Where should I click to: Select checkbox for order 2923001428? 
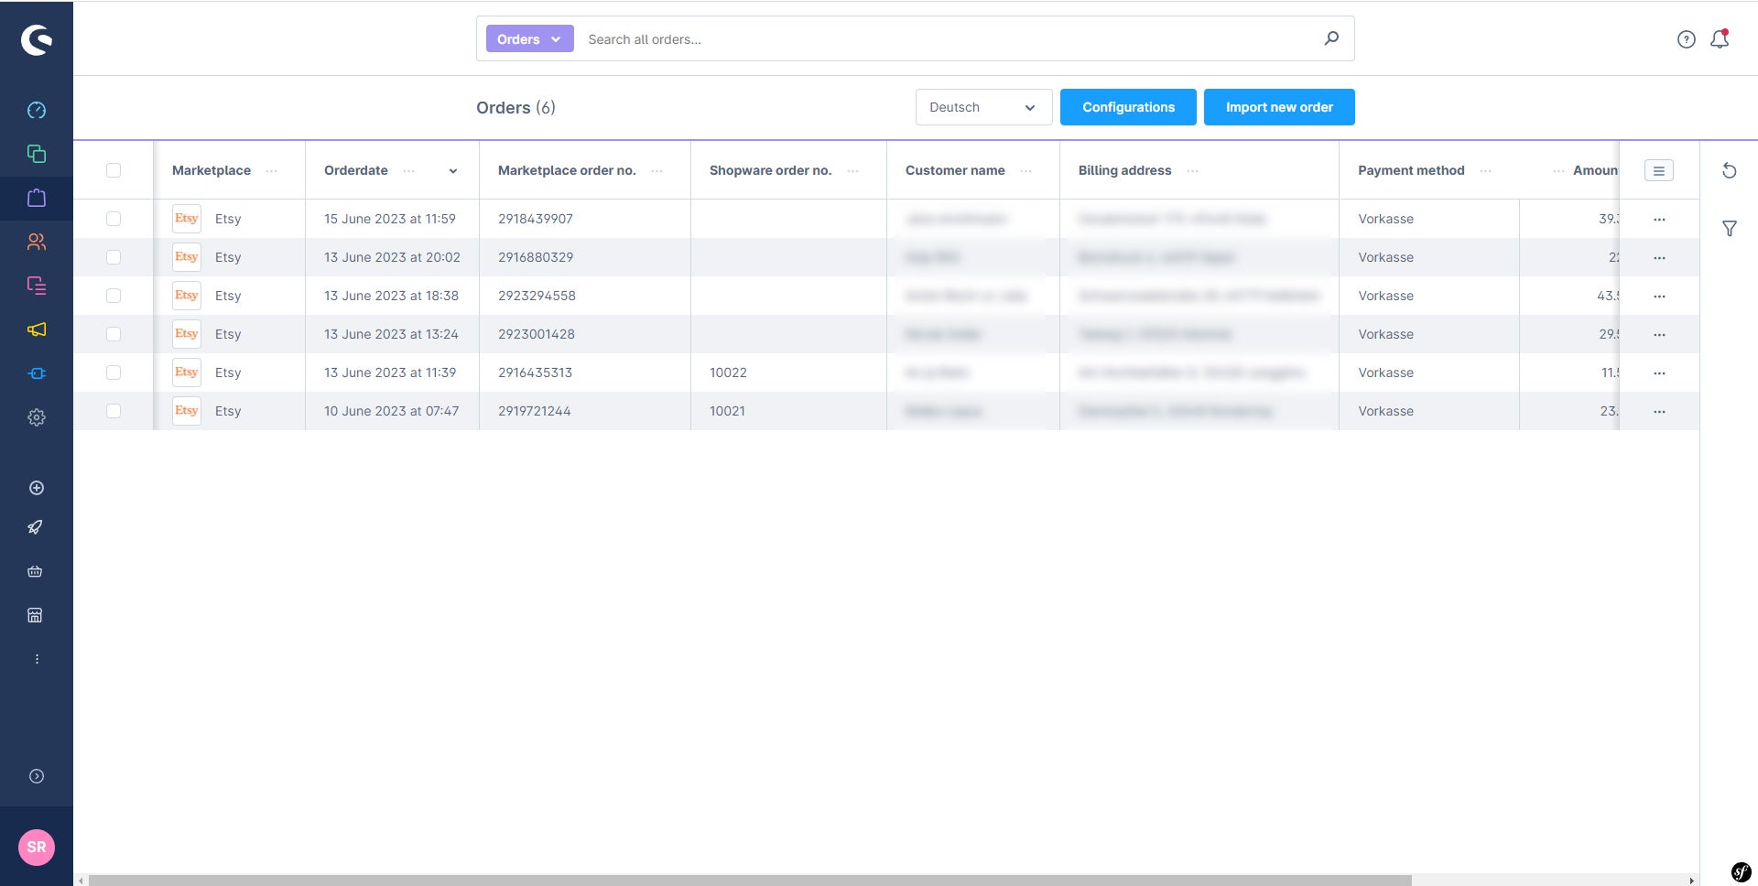pos(114,334)
